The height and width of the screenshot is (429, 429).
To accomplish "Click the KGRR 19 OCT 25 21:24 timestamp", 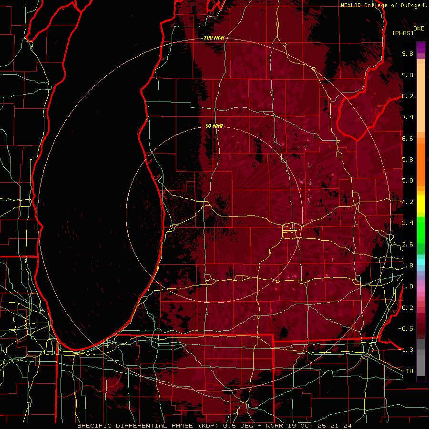I will [308, 426].
